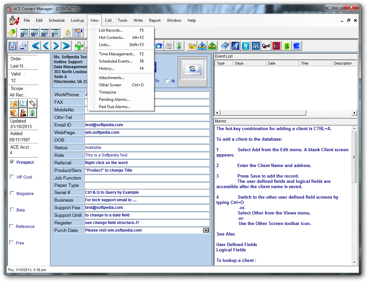Click the burning note icon in left sidebar
Viewport: 368px width, 282px height.
[14, 104]
